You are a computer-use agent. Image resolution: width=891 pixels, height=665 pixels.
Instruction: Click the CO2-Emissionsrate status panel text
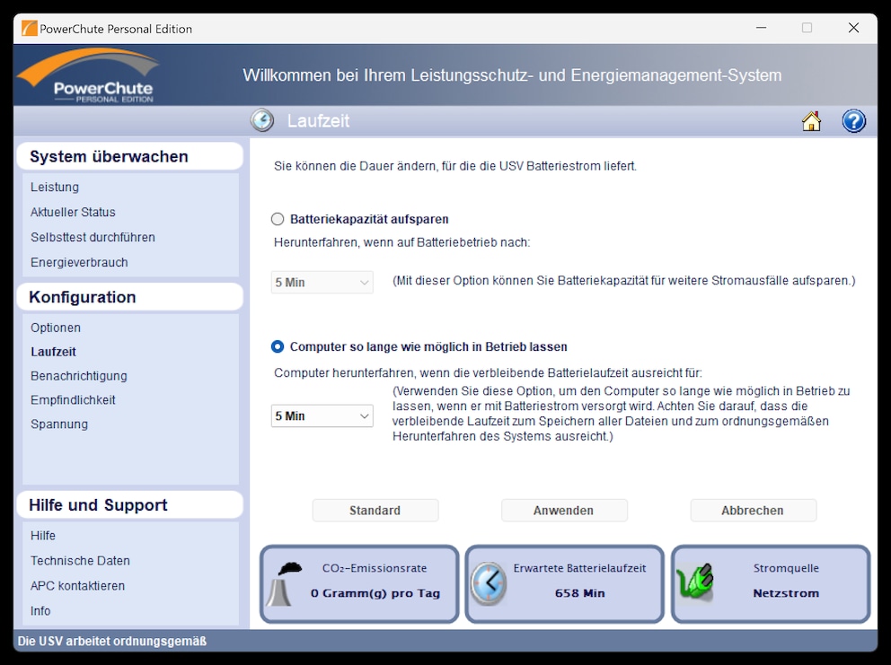point(375,568)
